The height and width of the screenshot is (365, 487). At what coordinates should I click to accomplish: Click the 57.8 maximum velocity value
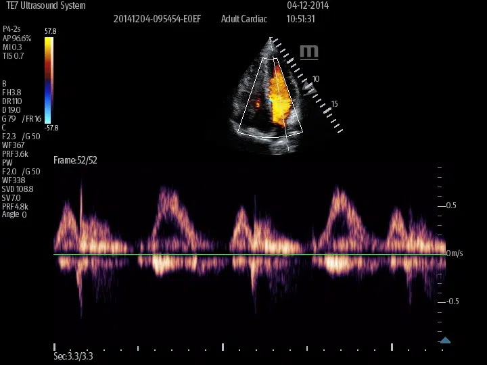(x=51, y=32)
